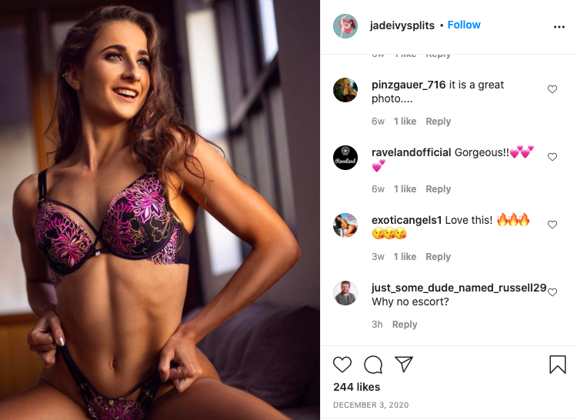The height and width of the screenshot is (420, 577).
Task: Open the comment bubble icon
Action: coord(373,365)
